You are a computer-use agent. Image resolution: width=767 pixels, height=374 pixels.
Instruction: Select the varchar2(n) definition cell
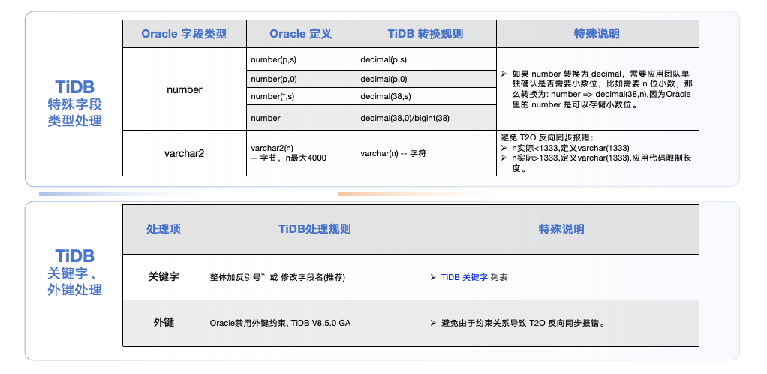click(300, 153)
